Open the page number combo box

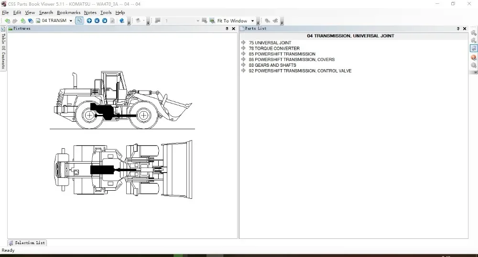pos(197,21)
